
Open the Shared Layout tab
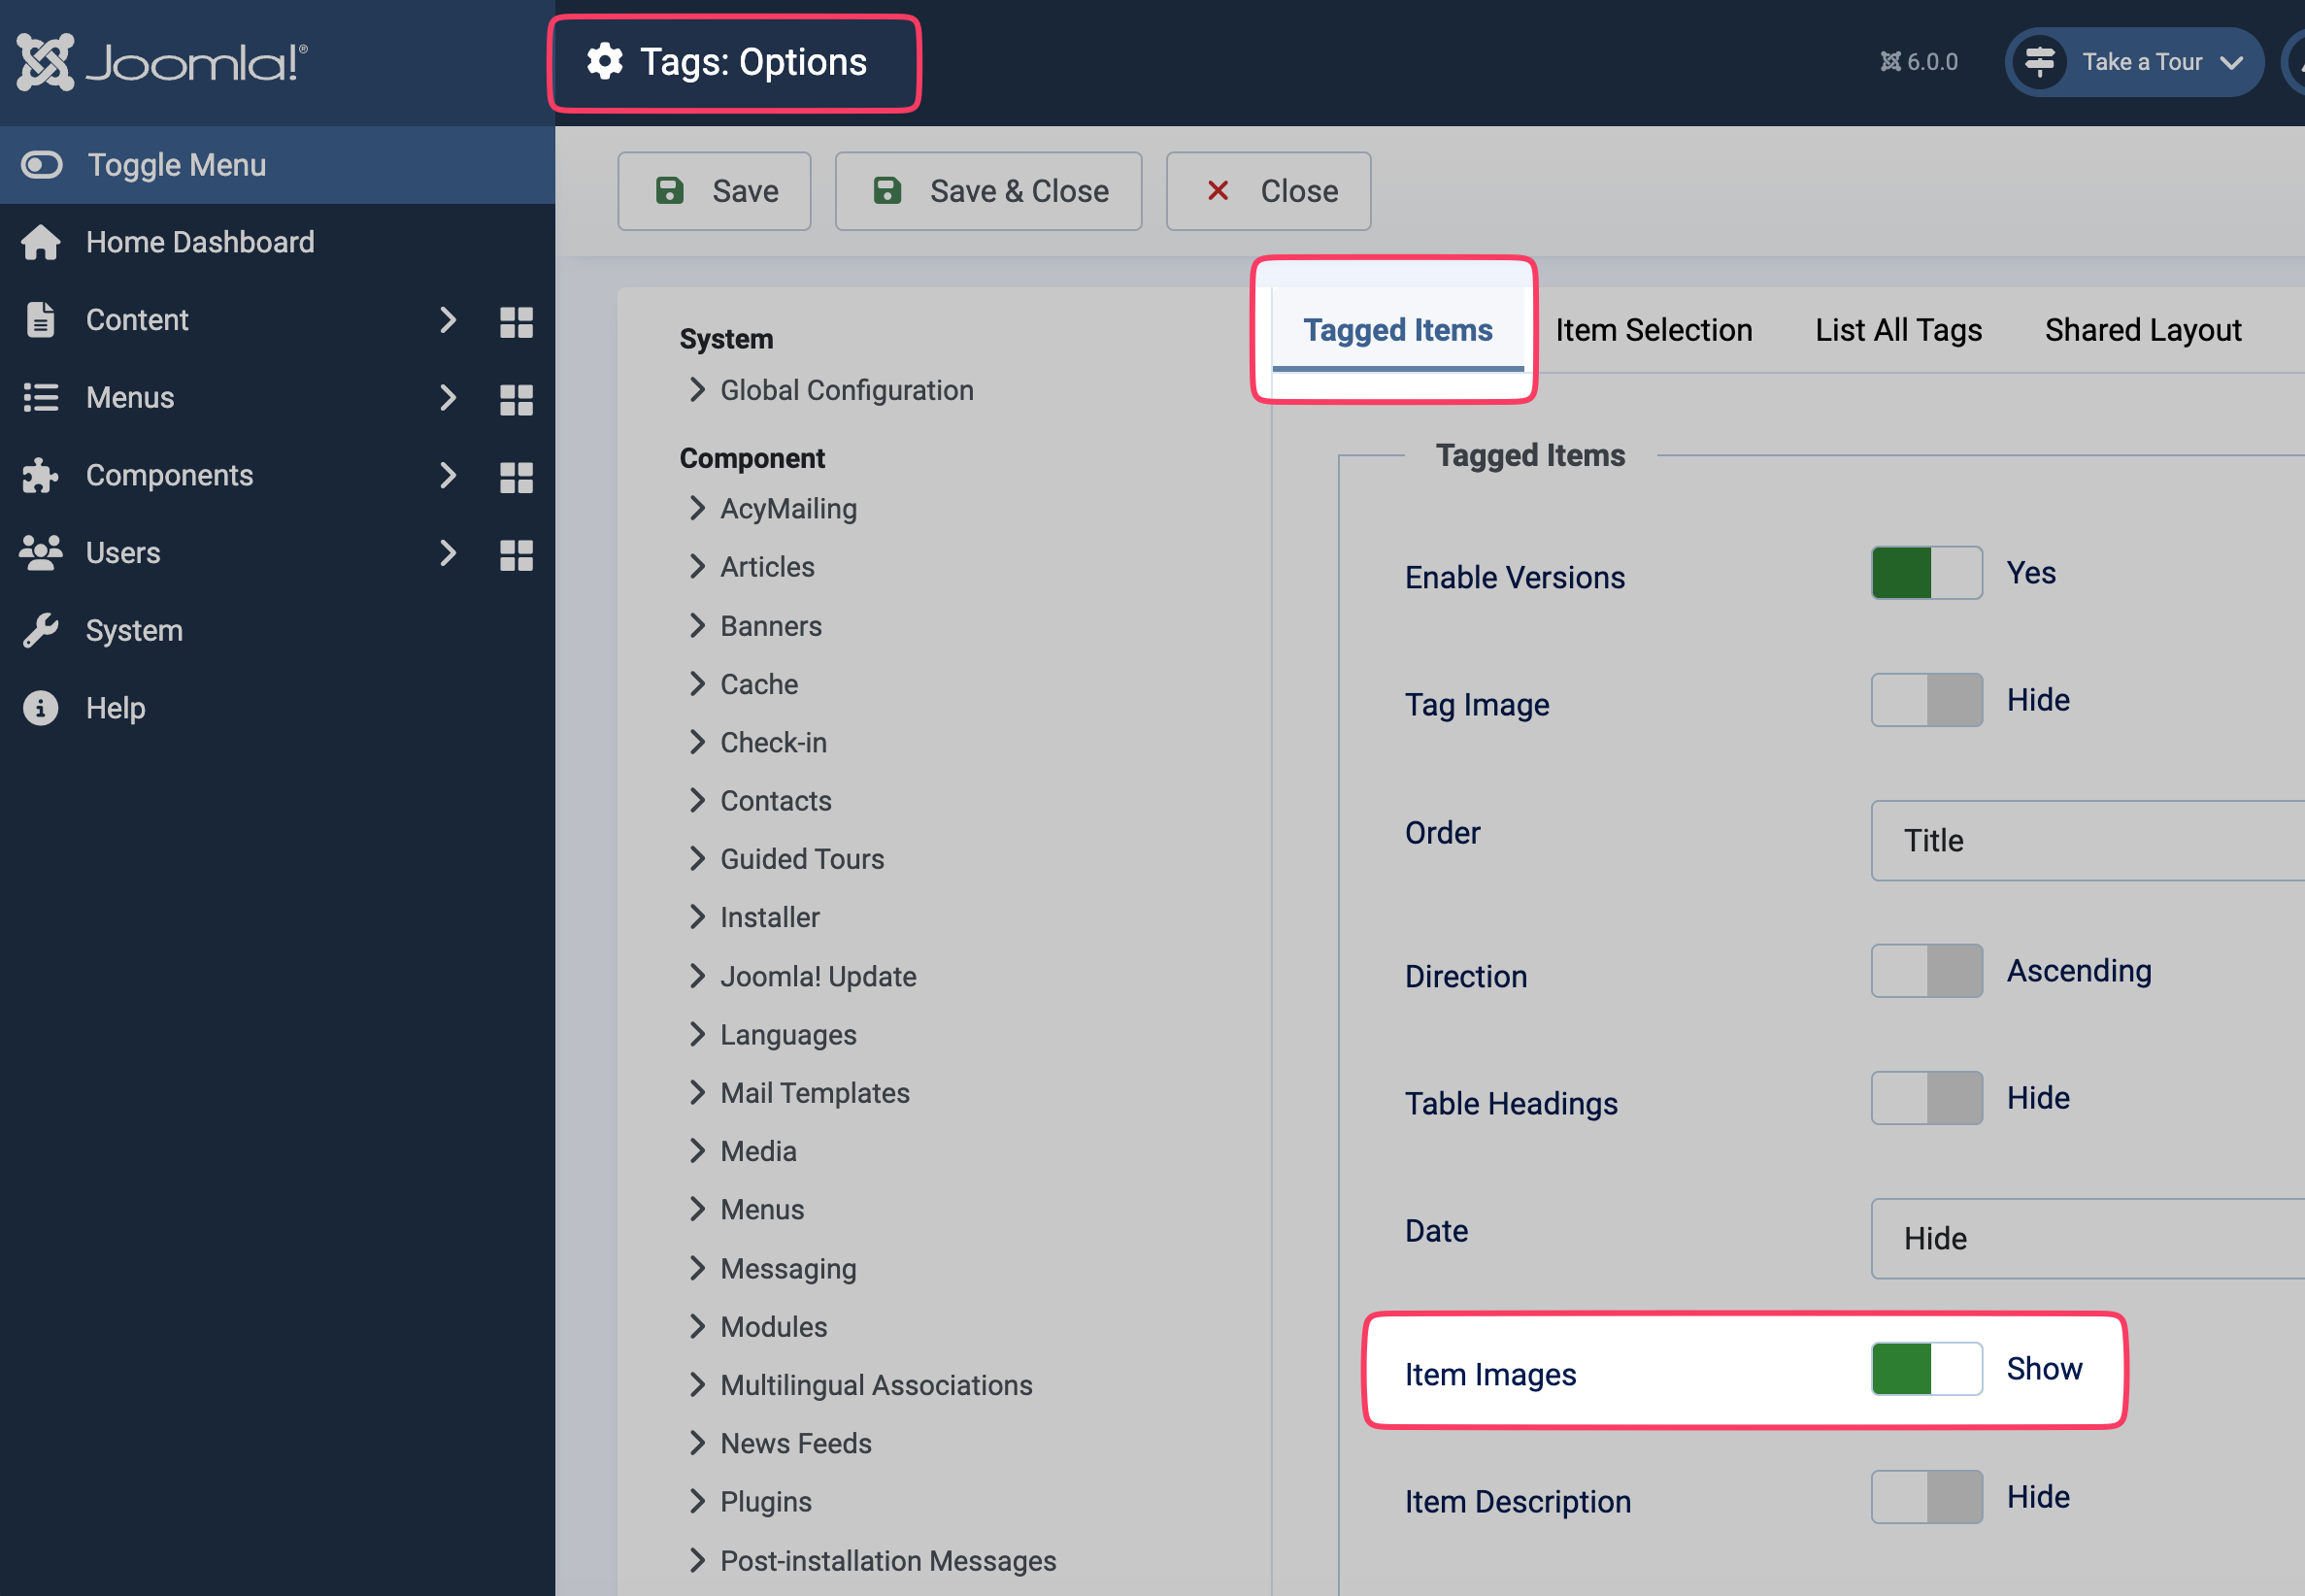(2142, 329)
